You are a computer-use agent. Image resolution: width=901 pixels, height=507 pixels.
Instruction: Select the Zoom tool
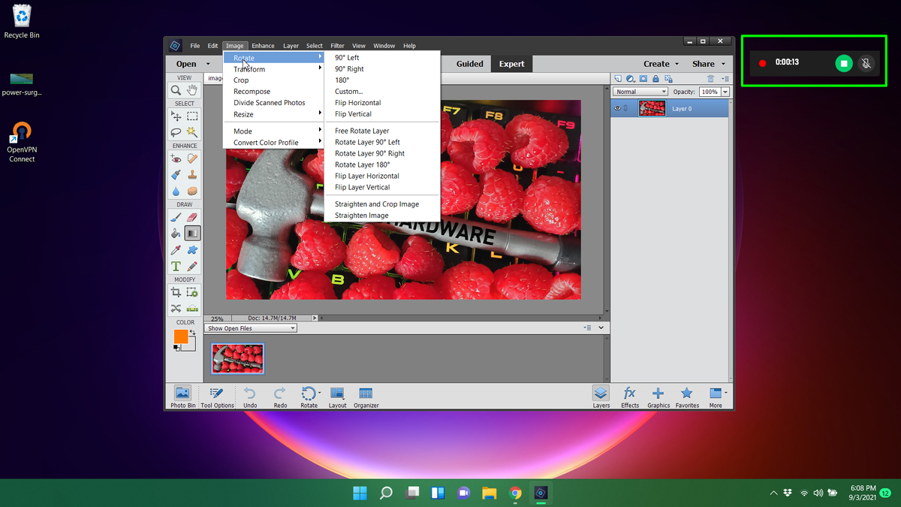pos(176,91)
